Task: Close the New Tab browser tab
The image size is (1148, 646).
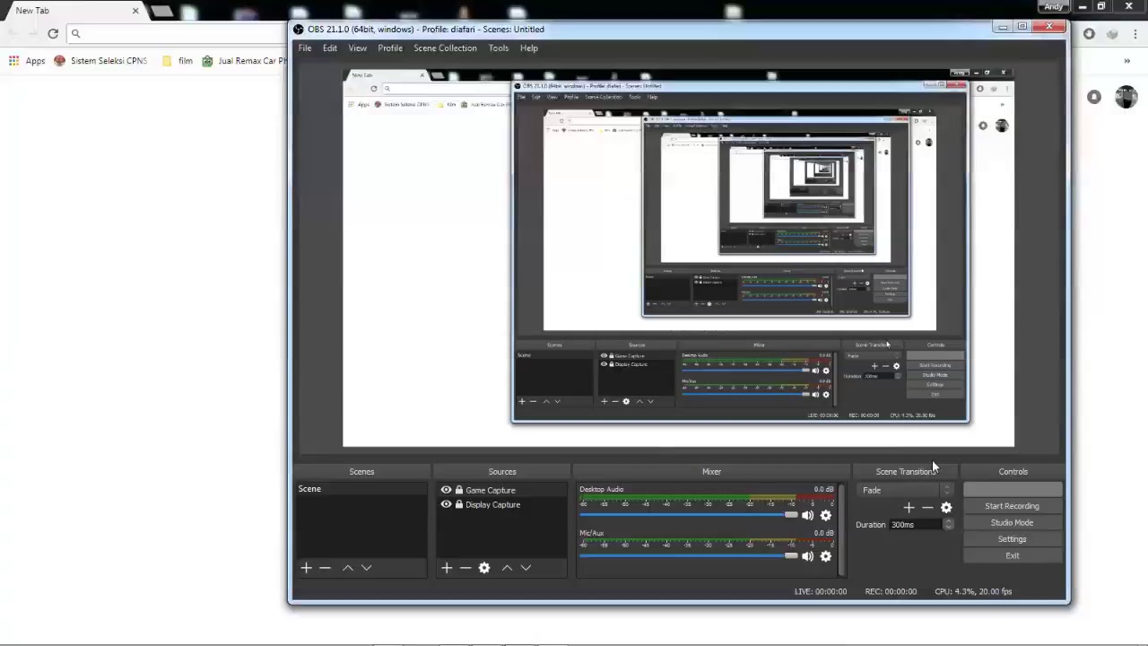Action: pos(135,11)
